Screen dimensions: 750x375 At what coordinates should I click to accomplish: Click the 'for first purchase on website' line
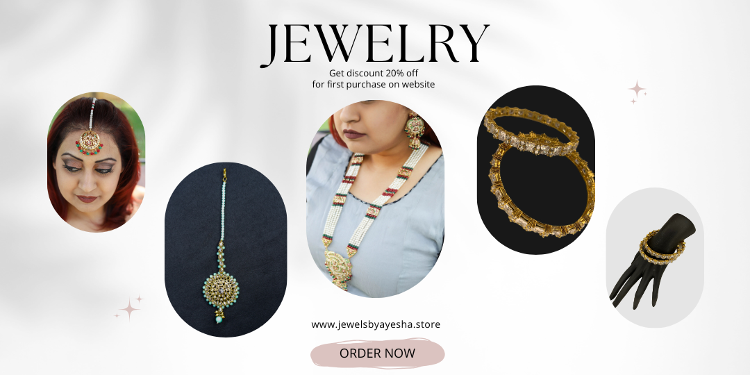point(374,84)
